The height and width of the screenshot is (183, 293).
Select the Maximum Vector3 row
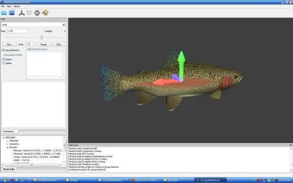[x=37, y=154]
